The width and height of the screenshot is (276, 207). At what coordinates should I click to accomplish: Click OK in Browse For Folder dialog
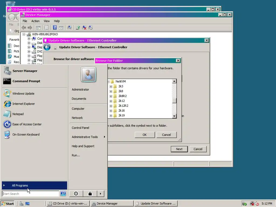click(x=145, y=135)
